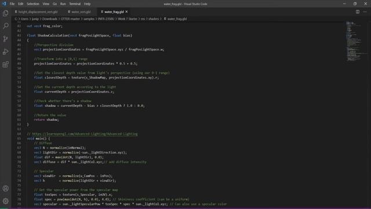Open the learnopengl.com Advanced-Lighting link

(85, 134)
